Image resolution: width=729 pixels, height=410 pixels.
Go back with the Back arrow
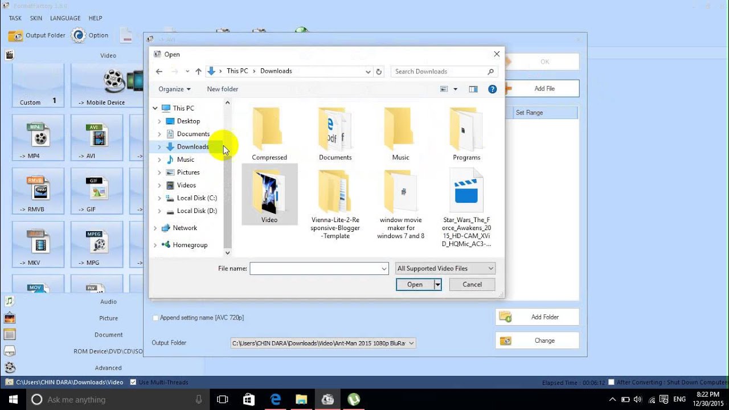click(159, 71)
